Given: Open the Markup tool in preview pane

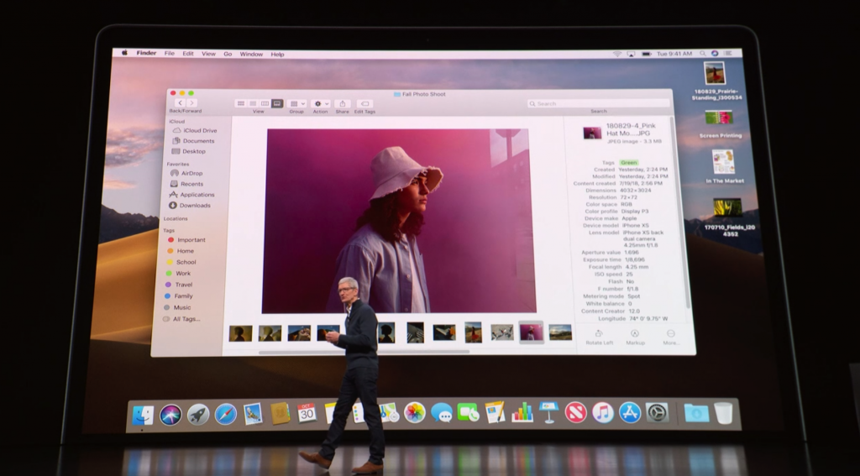Looking at the screenshot, I should (635, 334).
